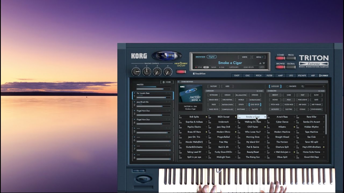Viewport: 344px width, 193px height.
Task: Click the Valve Force vacuum tube display
Action: click(167, 56)
